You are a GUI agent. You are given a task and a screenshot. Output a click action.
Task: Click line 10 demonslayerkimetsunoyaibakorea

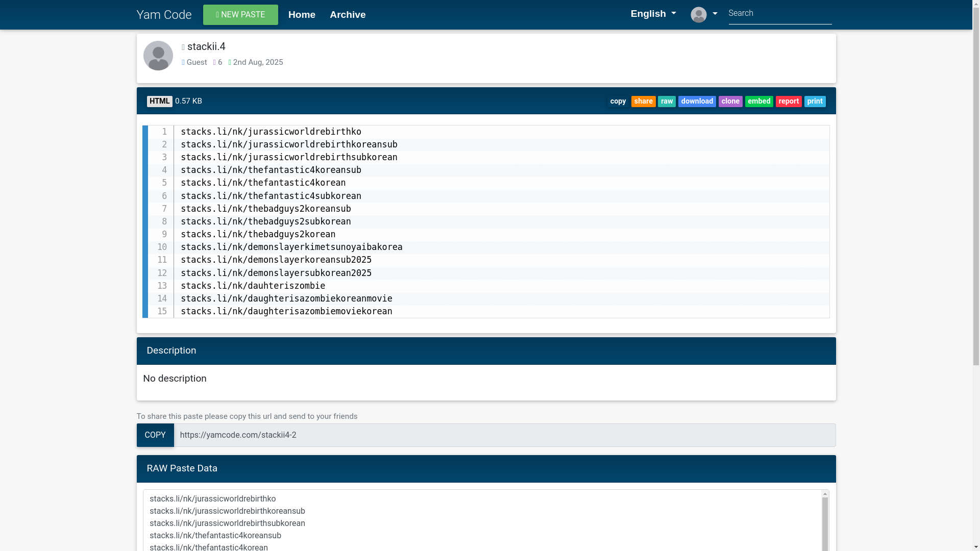pyautogui.click(x=291, y=247)
